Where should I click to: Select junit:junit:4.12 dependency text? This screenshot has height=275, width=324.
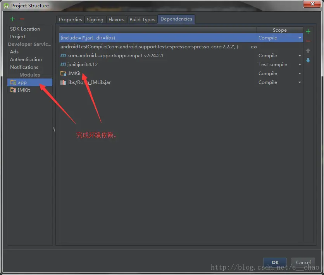click(83, 65)
